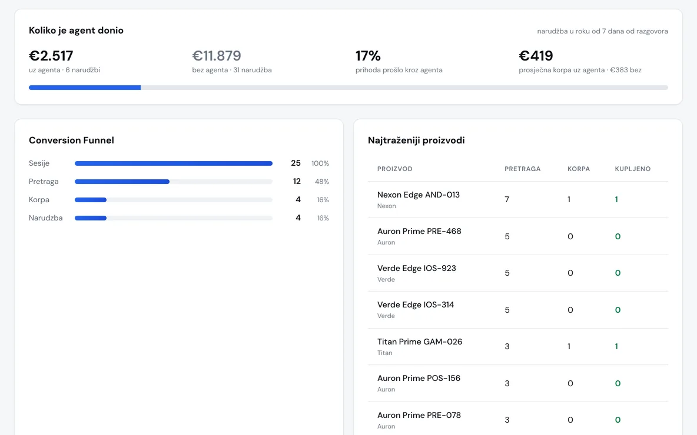Click Titan Prime GAM-026 purchased count

tap(616, 347)
